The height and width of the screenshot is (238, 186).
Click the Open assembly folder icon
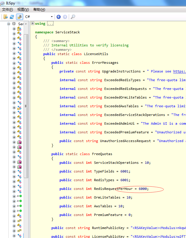(6, 17)
